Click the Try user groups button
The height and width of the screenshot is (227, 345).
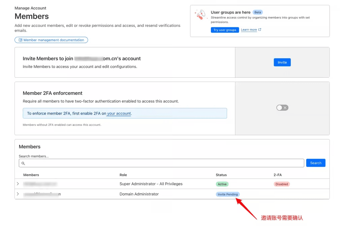point(225,30)
